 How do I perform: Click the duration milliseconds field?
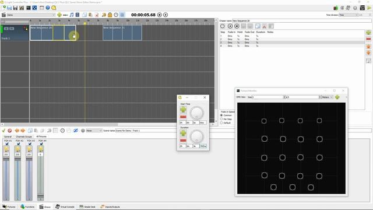click(x=203, y=146)
